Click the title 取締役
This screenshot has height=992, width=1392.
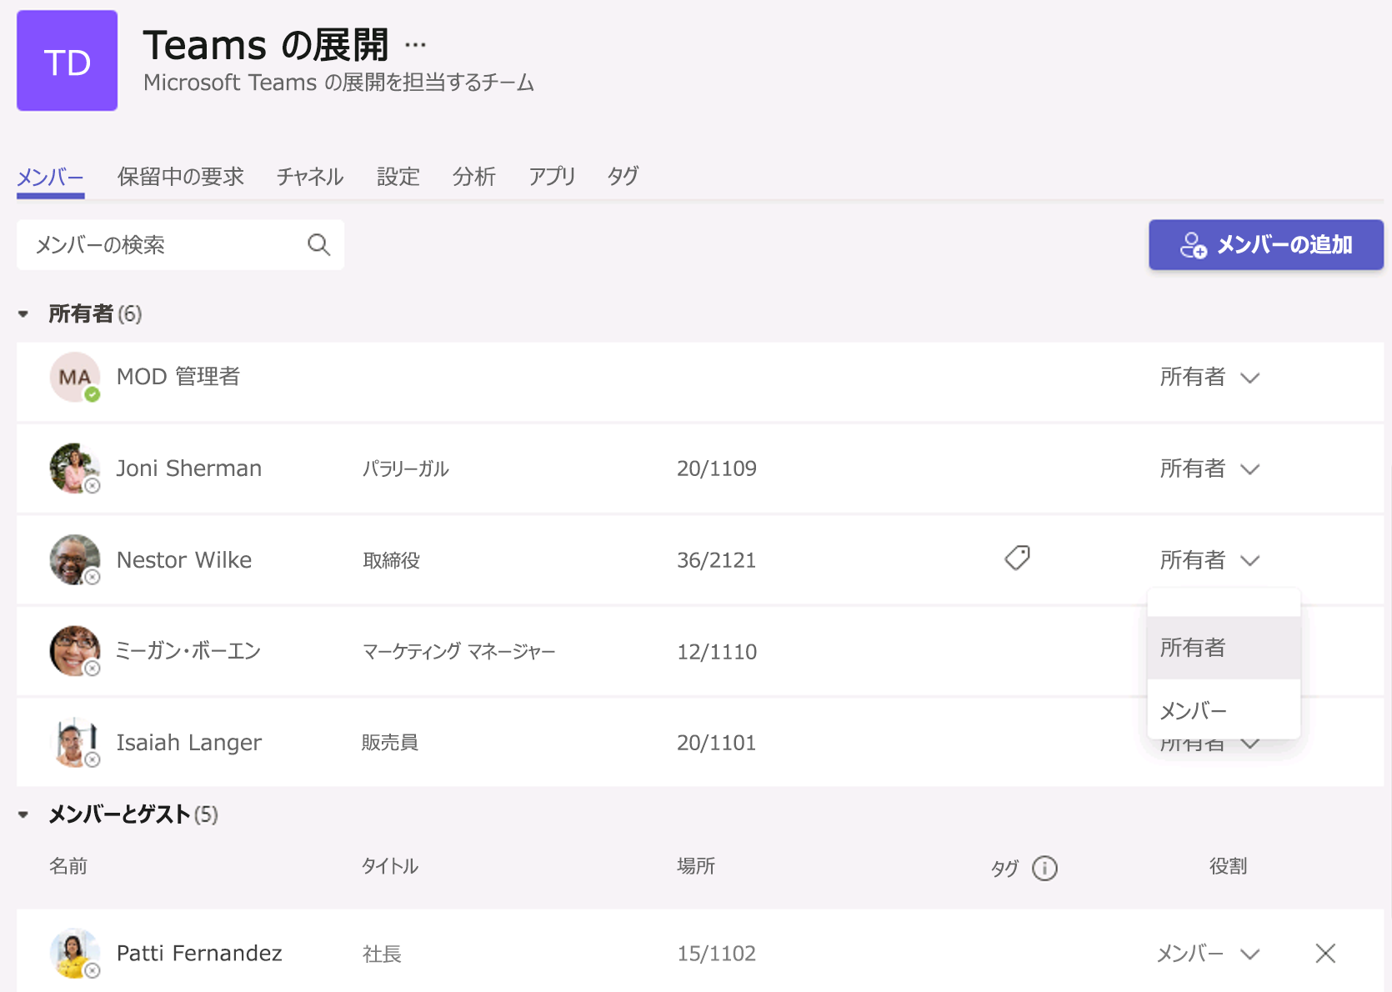click(x=392, y=560)
